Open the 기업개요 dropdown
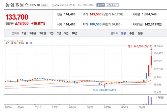This screenshot has height=112, width=167. tap(112, 5)
